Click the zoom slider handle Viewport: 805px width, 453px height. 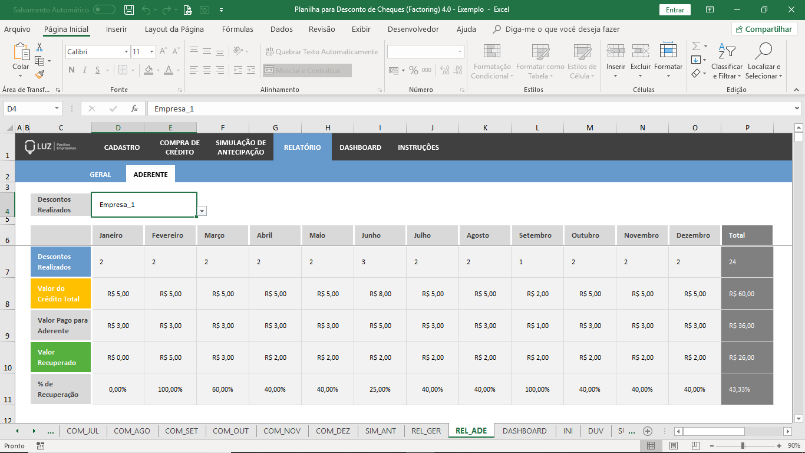(743, 446)
